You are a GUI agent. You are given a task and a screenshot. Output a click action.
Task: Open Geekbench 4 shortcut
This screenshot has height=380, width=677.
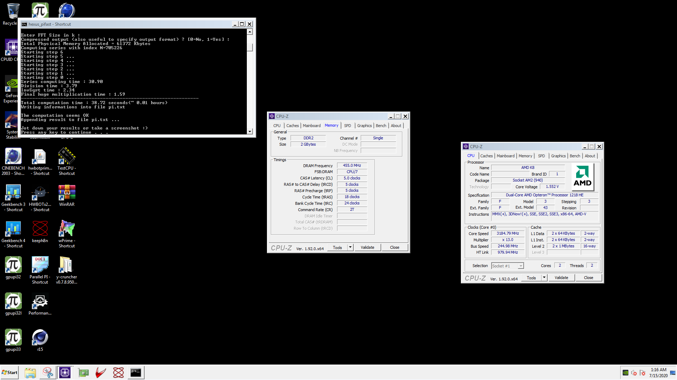(13, 234)
